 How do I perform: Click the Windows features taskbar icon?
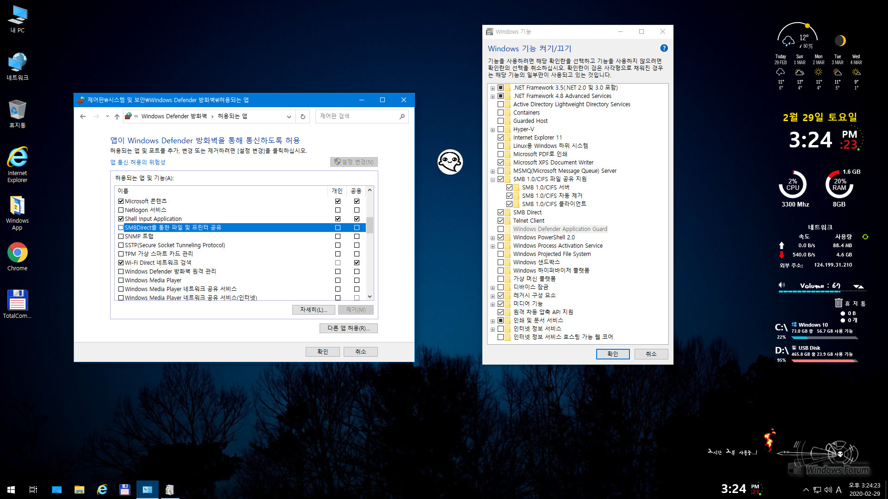coord(170,490)
